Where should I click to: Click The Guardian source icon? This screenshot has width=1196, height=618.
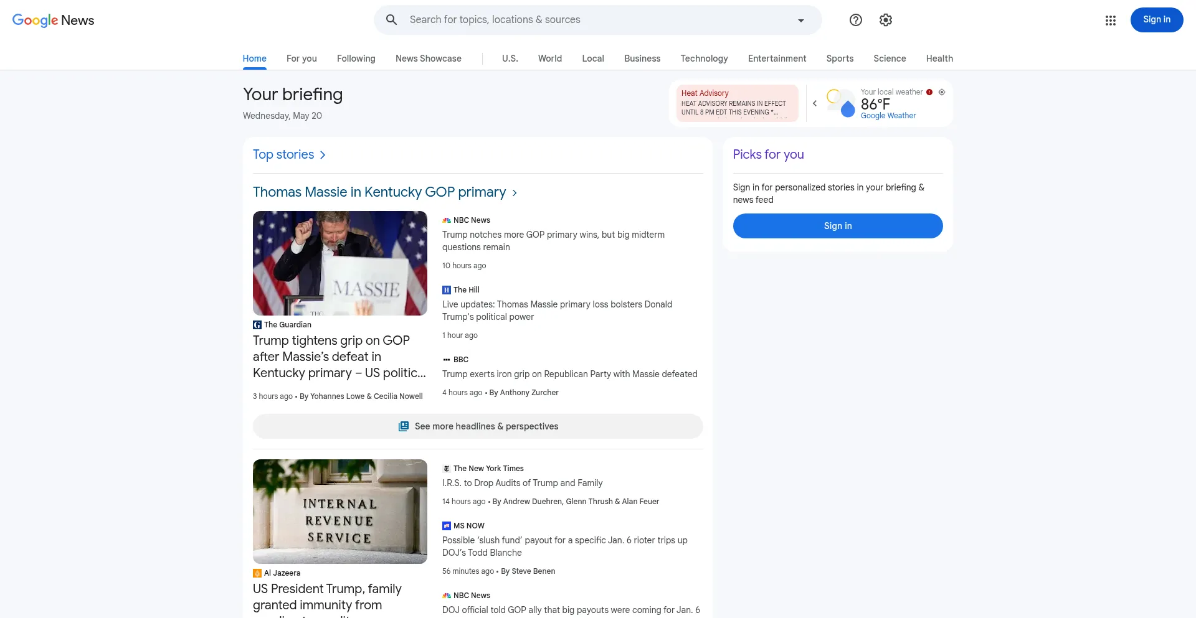(257, 325)
